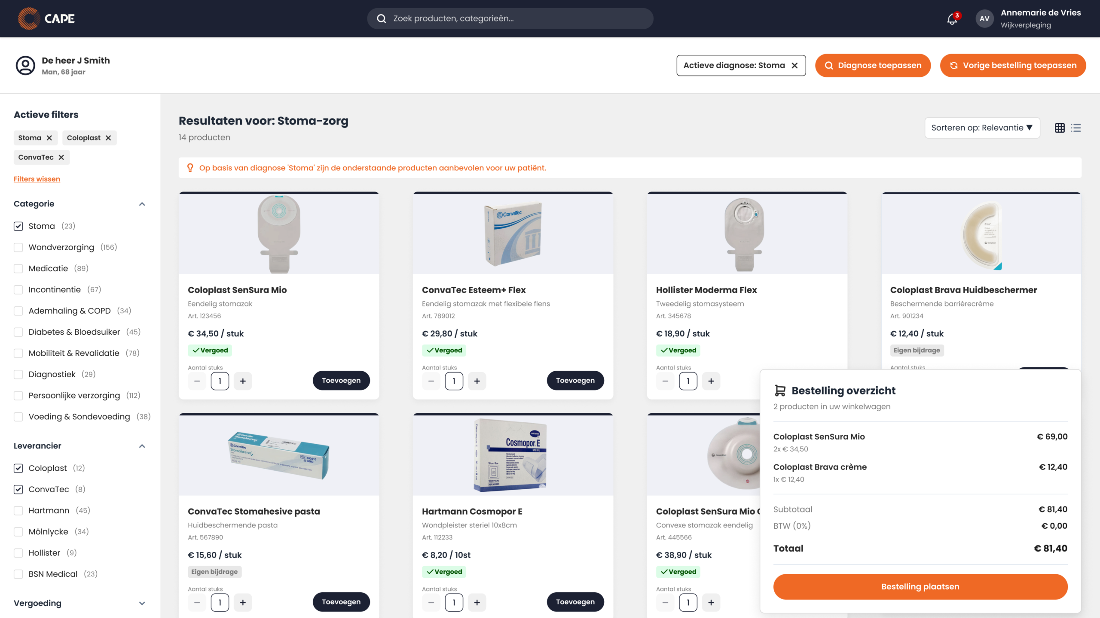Click the patient profile icon
Viewport: 1100px width, 618px height.
point(25,66)
